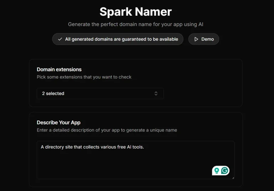Click the guaranteed available domains badge

pos(118,39)
